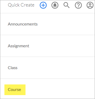The image size is (95, 99).
Task: Create a new course via the yellow highlighted item
Action: [x=15, y=90]
